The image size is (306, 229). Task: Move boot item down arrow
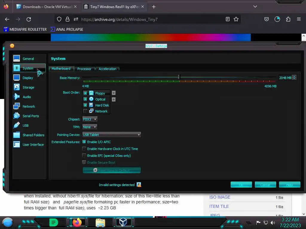114,99
